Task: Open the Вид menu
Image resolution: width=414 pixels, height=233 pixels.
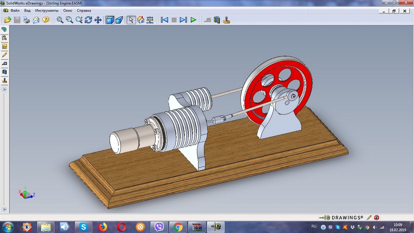Action: point(27,11)
